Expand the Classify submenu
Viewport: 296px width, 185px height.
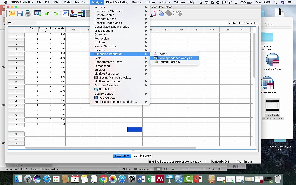pyautogui.click(x=120, y=50)
